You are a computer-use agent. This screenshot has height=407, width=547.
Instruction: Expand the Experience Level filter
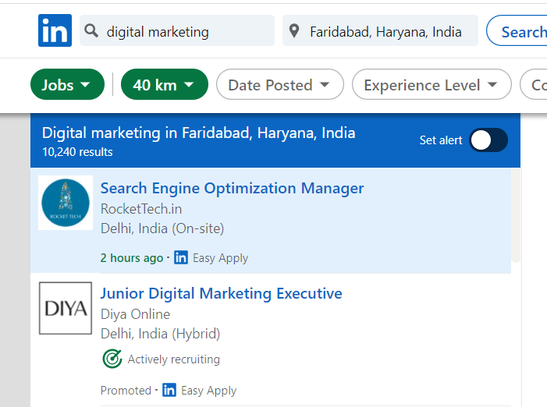432,84
